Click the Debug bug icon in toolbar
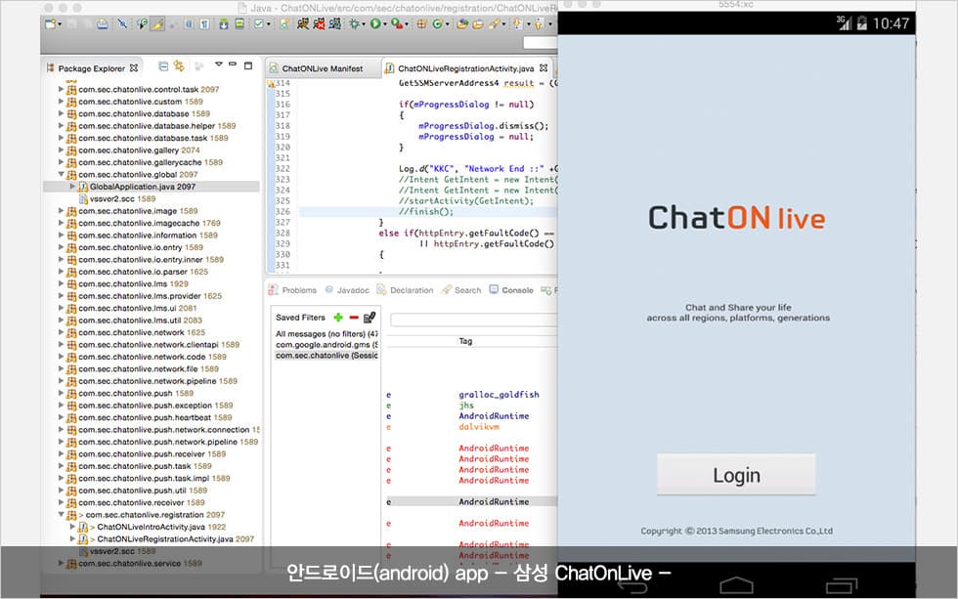The height and width of the screenshot is (599, 958). pyautogui.click(x=353, y=23)
